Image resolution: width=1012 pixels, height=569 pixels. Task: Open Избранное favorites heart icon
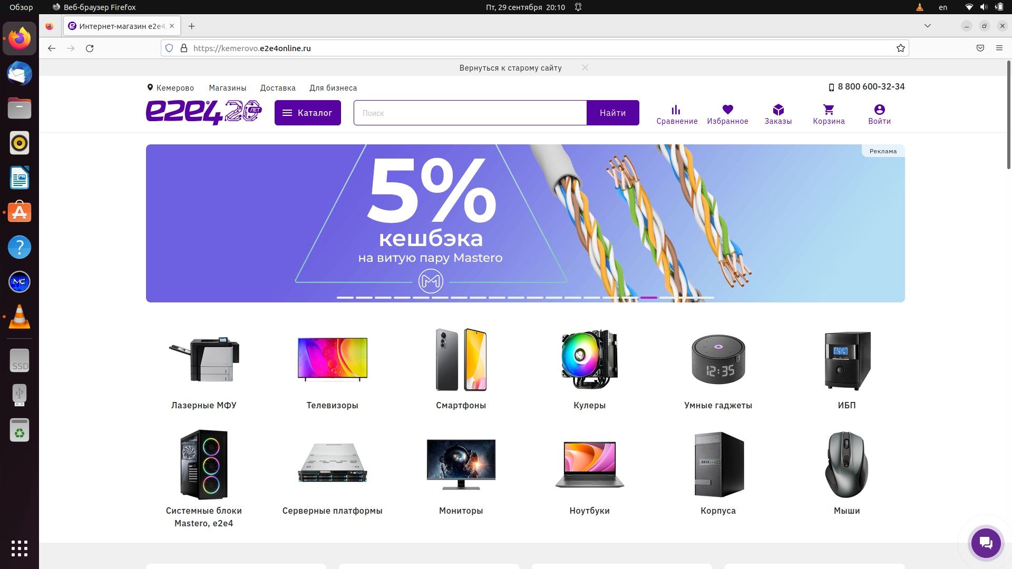(727, 114)
